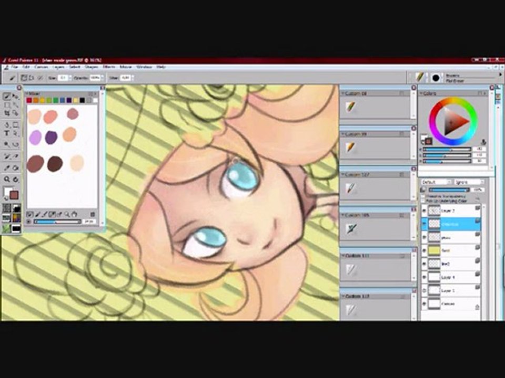Select the Mixer panel's Sample Color dropper
Screen dimensions: 505x378
click(59, 214)
